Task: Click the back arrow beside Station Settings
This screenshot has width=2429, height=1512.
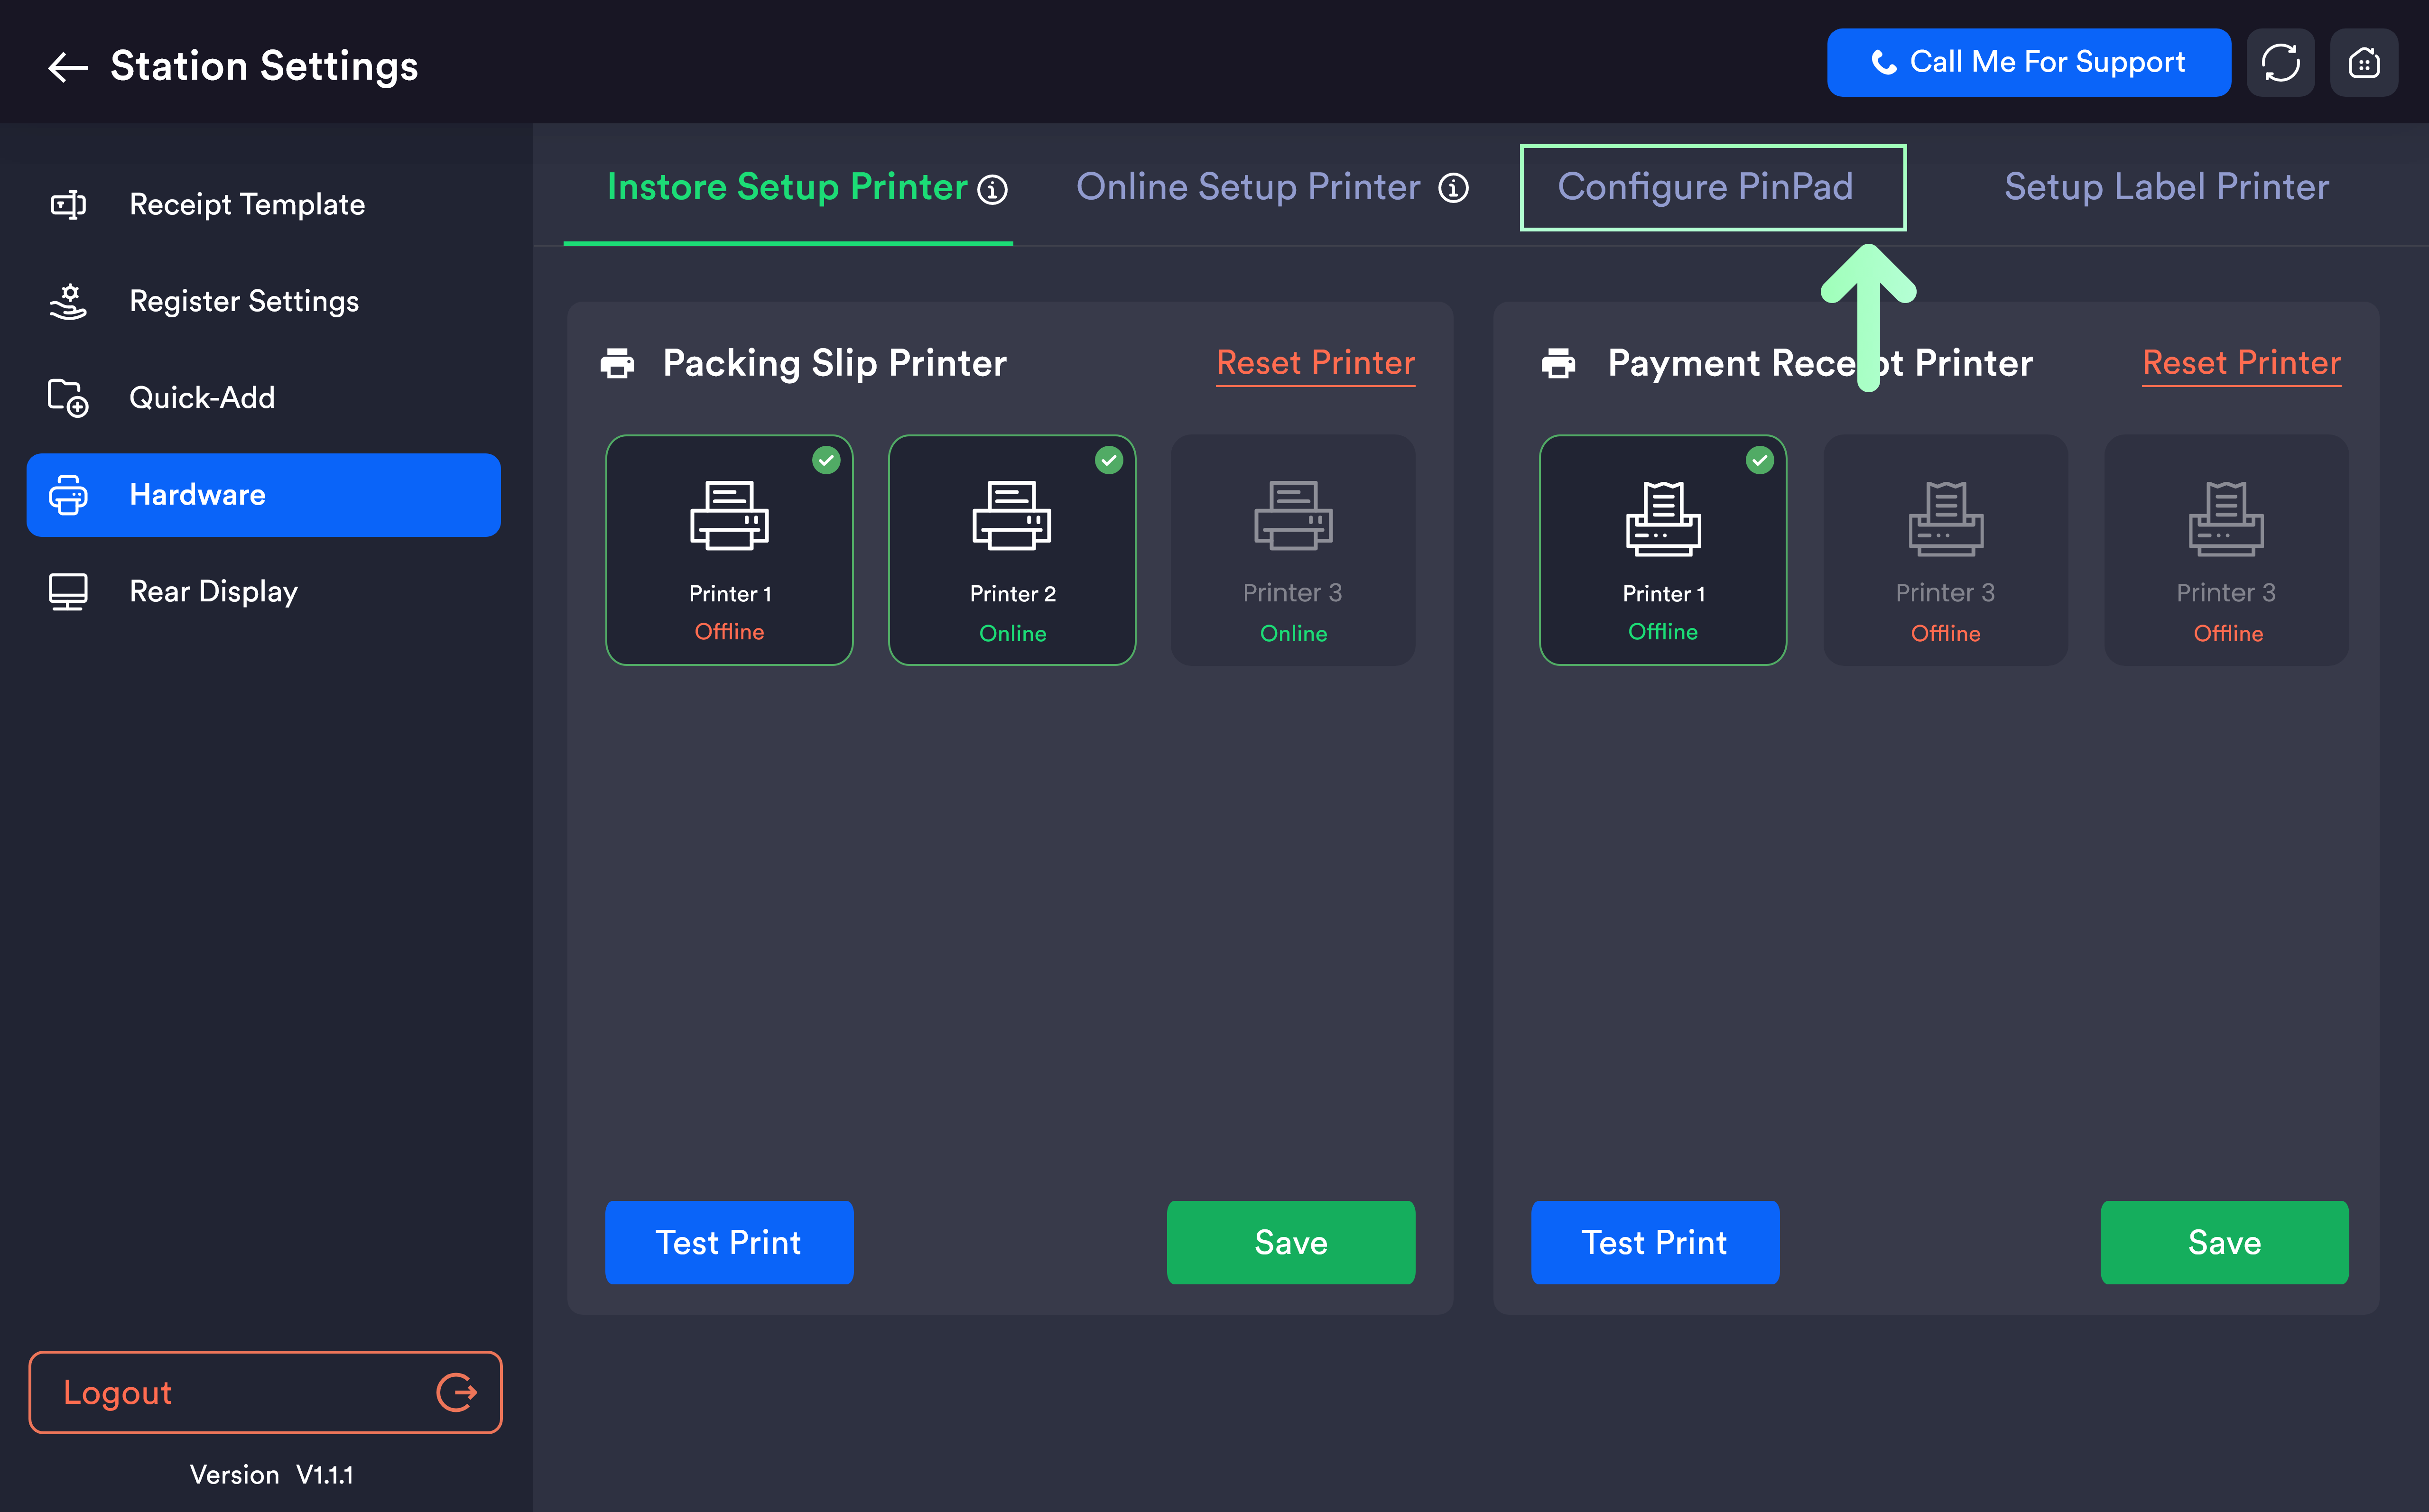Action: (x=68, y=67)
